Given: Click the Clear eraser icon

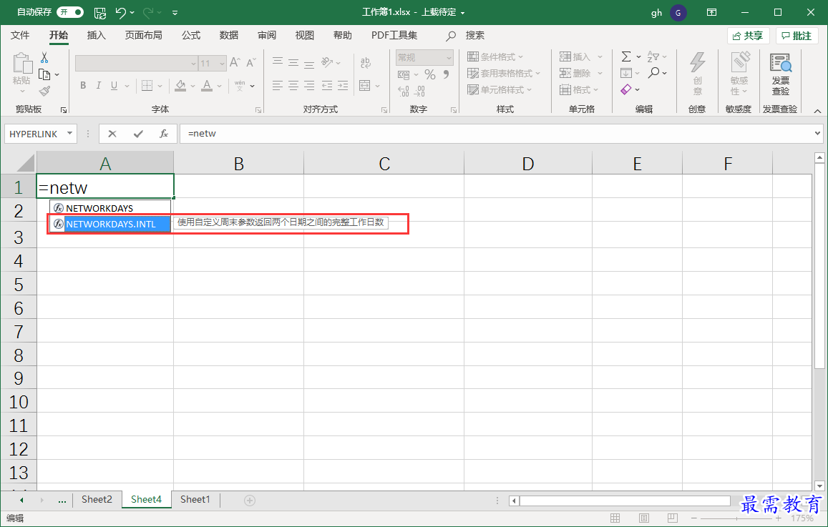Looking at the screenshot, I should tap(626, 89).
